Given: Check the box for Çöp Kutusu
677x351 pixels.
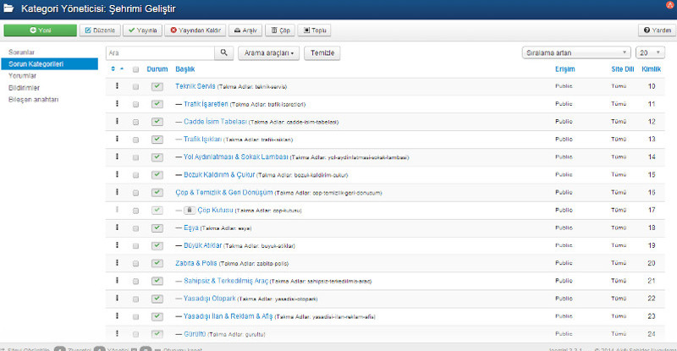Looking at the screenshot, I should 135,211.
